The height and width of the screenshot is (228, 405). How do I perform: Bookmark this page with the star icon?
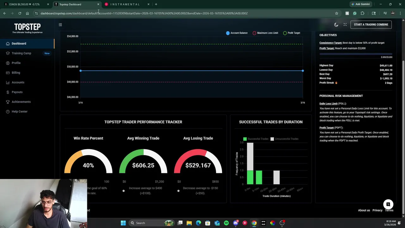336,13
